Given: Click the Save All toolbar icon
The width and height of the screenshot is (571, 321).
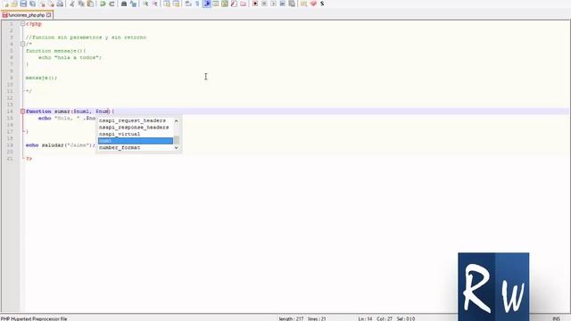Looking at the screenshot, I should point(32,4).
